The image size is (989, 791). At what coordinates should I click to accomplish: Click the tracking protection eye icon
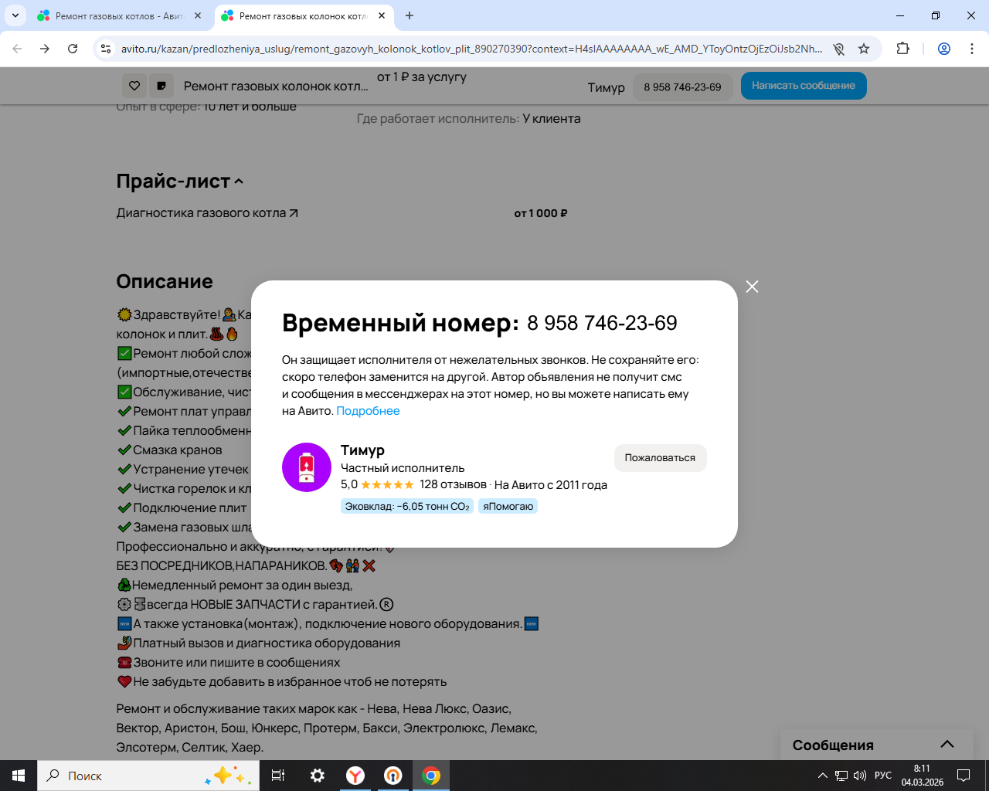838,49
